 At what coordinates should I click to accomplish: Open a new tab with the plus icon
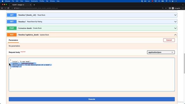click(x=34, y=5)
